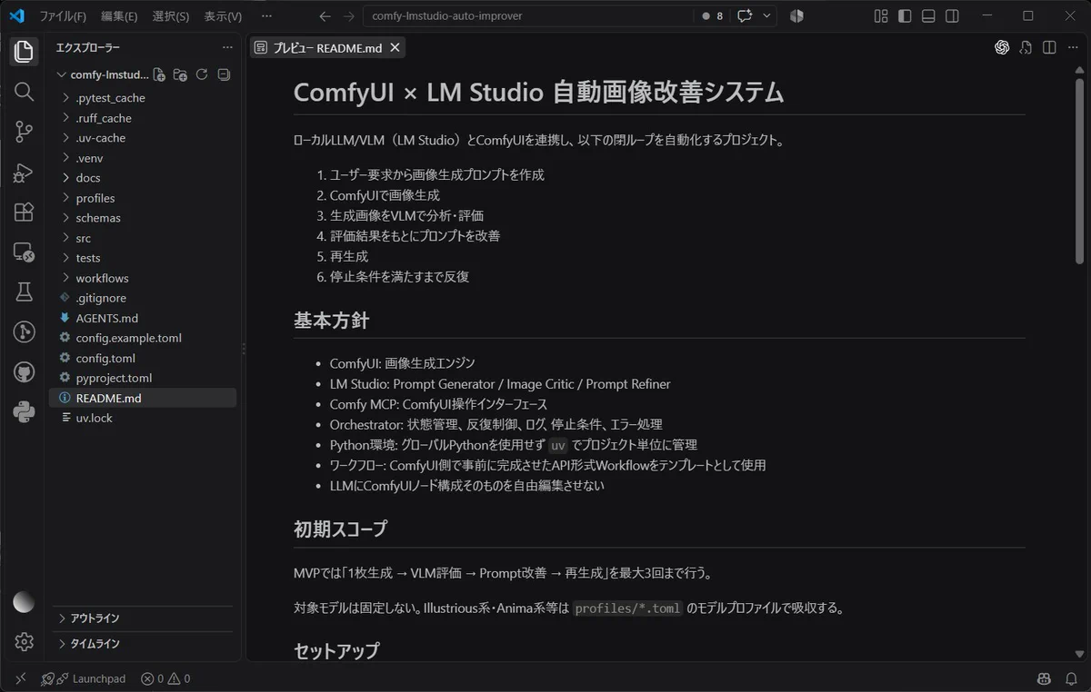Split the editor to the right
1091x692 pixels.
(x=1049, y=48)
